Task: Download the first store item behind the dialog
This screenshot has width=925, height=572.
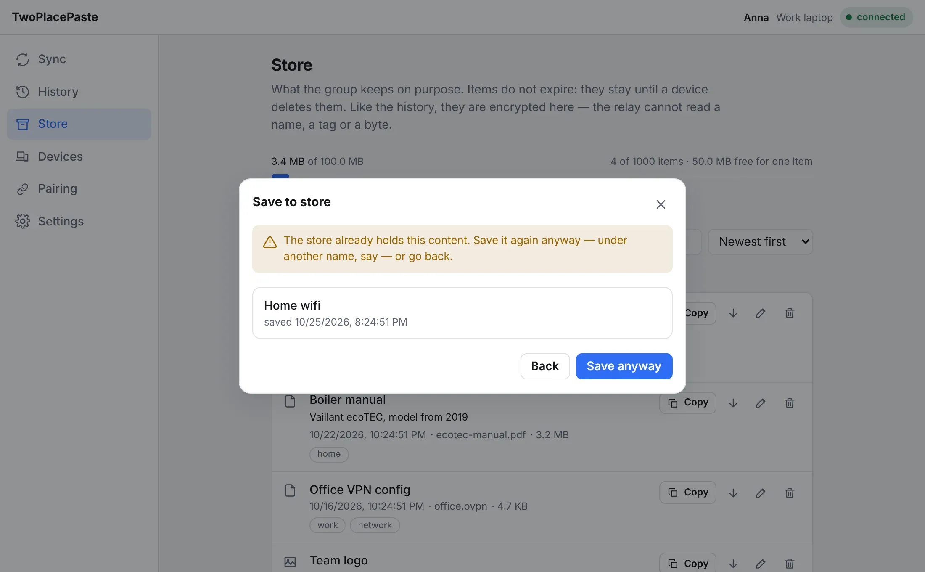Action: pos(733,313)
